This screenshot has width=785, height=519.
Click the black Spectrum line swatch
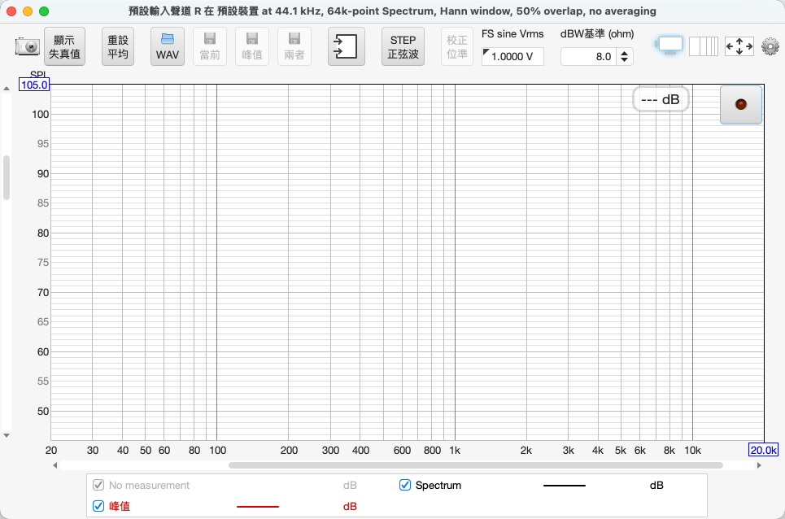(x=565, y=486)
